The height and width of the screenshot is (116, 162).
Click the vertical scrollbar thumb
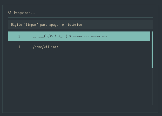click(x=152, y=49)
